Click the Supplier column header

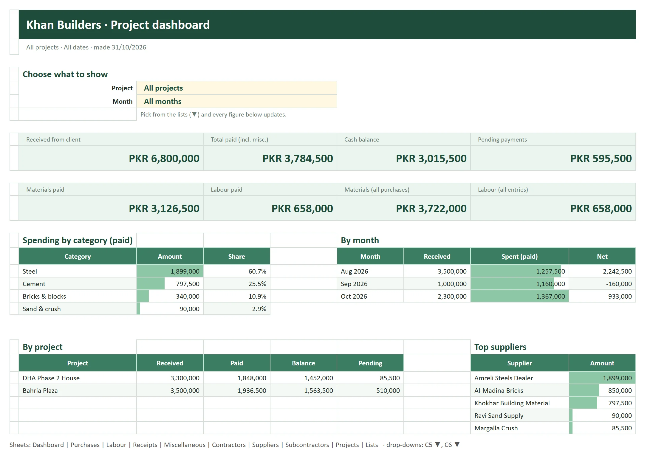click(x=520, y=363)
